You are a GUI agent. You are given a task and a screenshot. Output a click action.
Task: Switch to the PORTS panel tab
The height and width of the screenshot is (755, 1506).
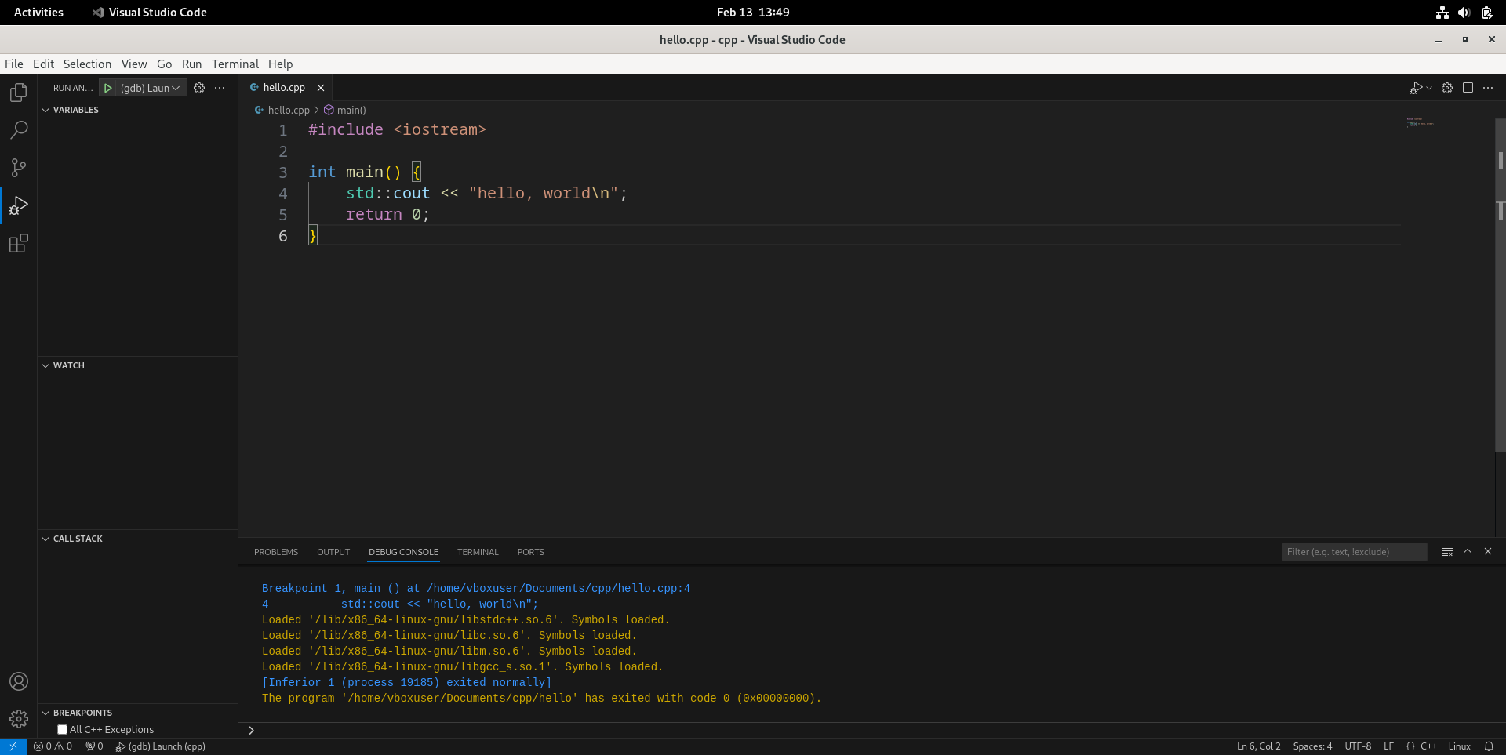[530, 552]
